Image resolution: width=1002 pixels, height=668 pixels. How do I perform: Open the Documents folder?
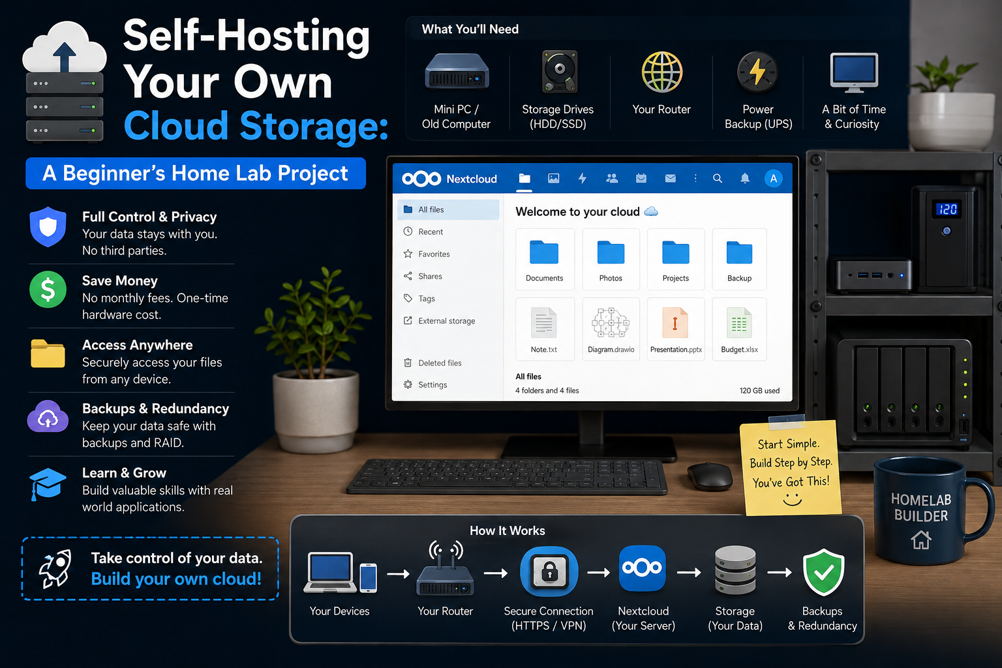(x=545, y=259)
